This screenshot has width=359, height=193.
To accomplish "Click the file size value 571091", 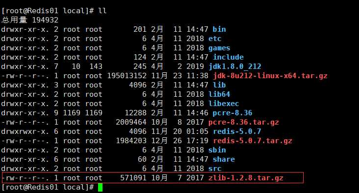I will [x=133, y=178].
